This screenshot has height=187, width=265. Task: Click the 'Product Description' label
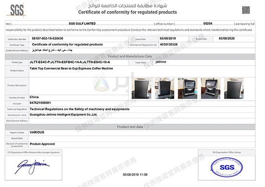[17, 85]
